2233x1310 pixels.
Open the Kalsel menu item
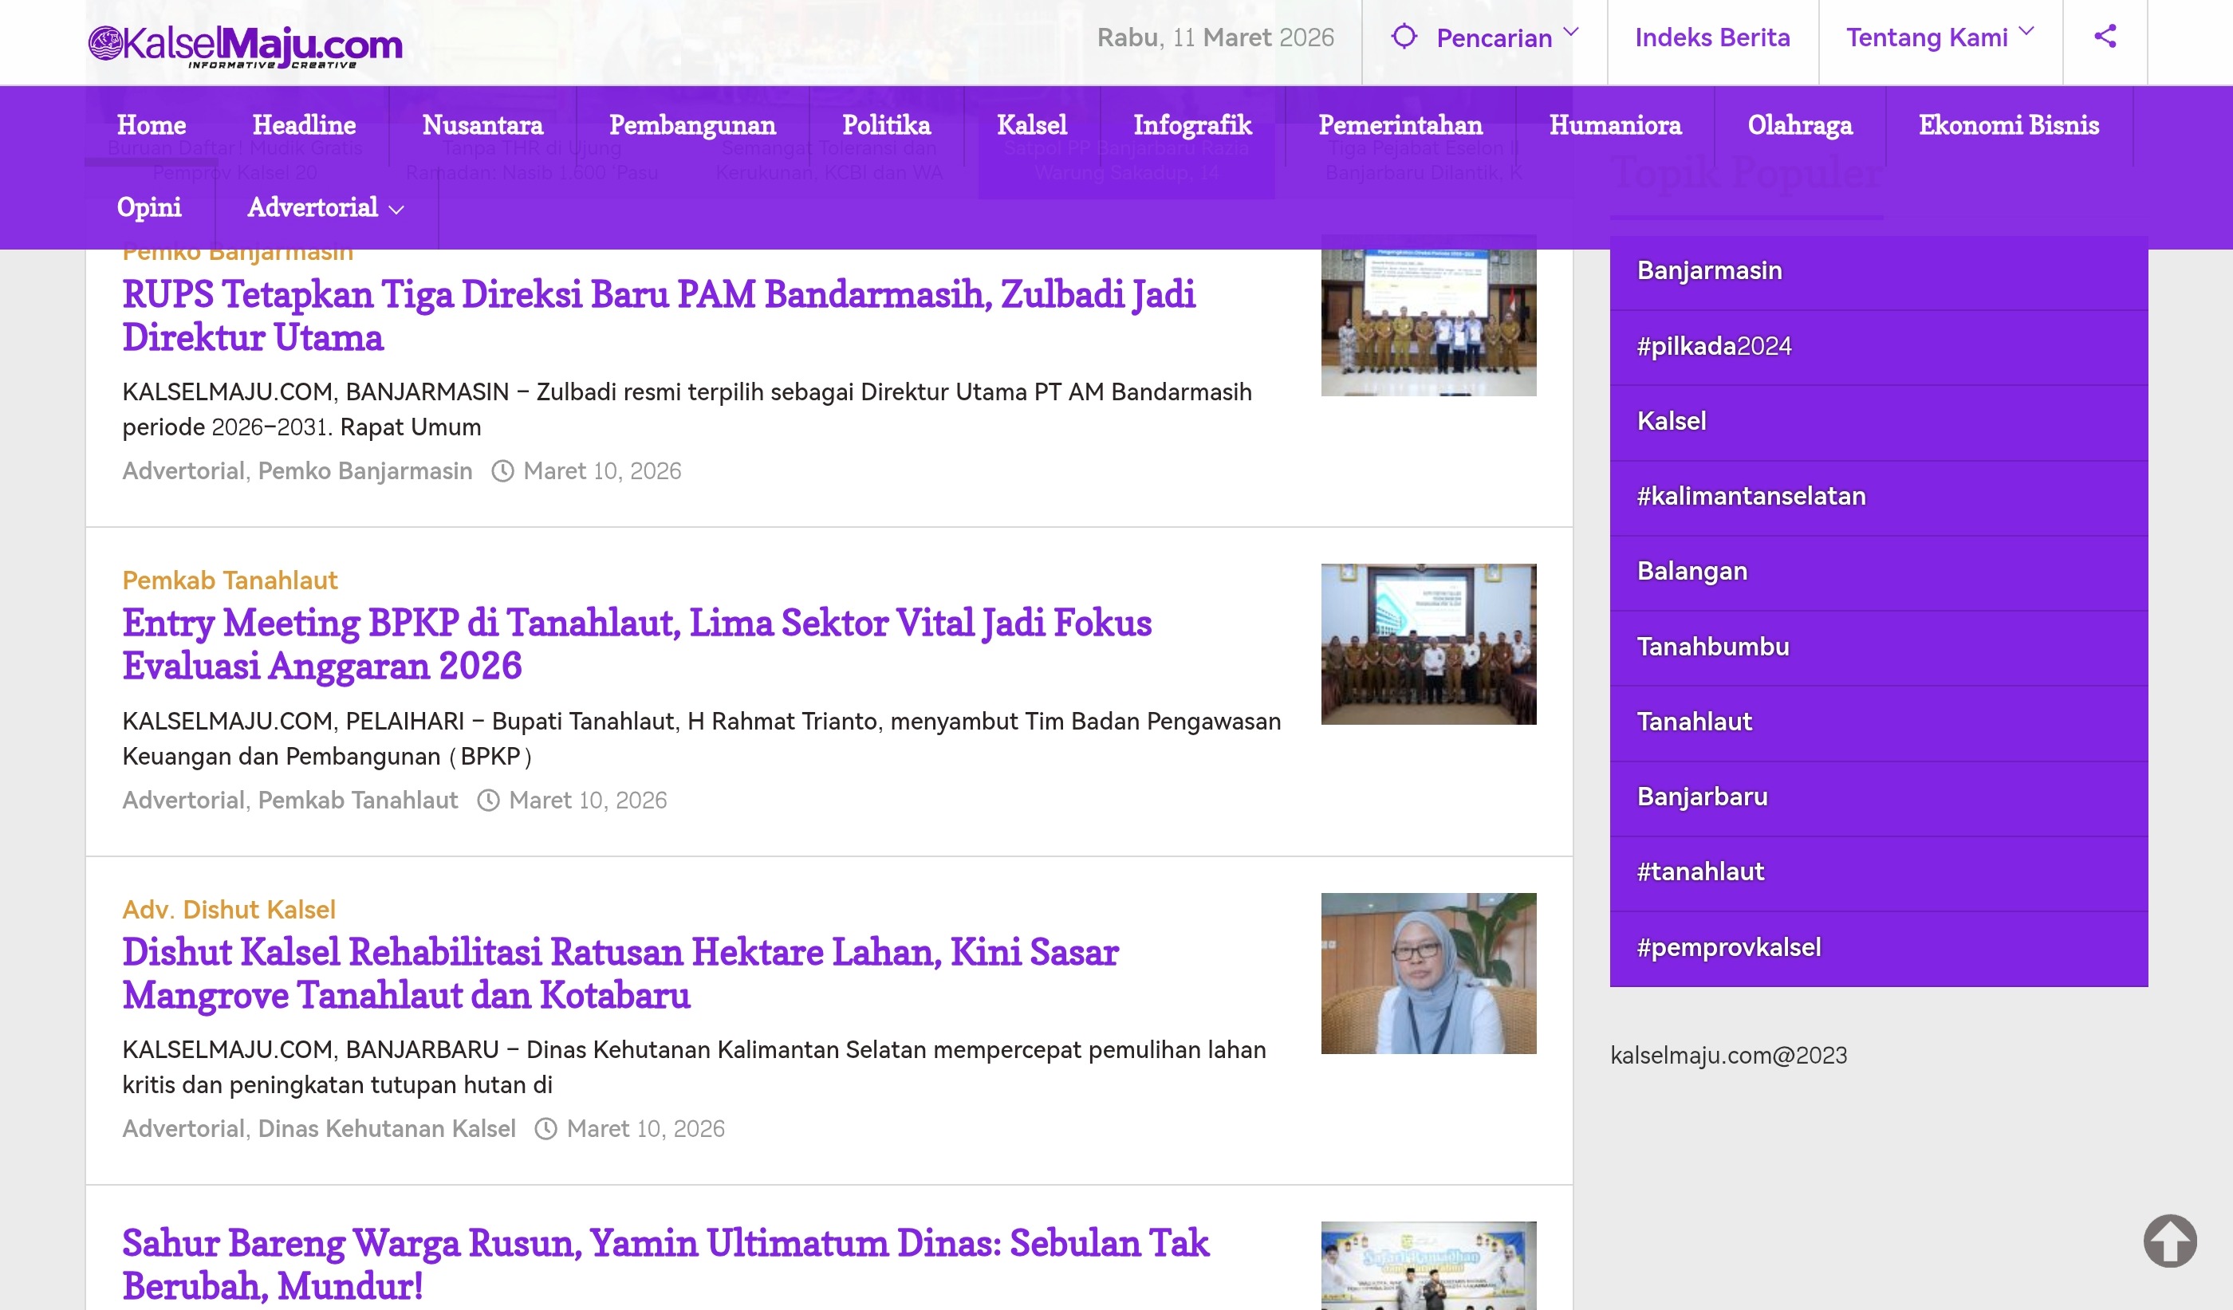coord(1032,125)
